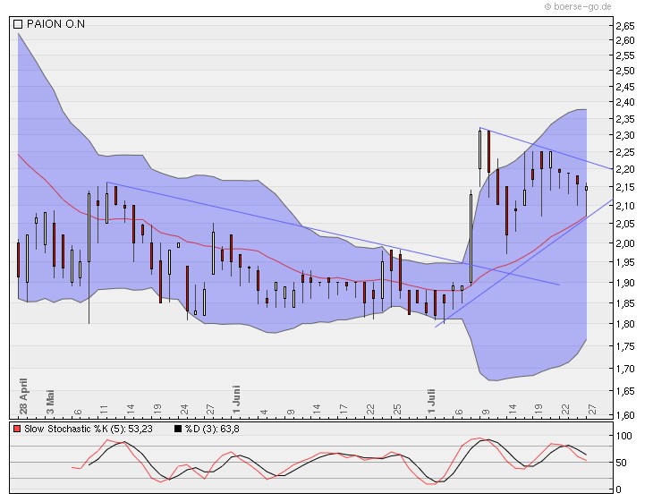Click the 2,00 price axis label
The height and width of the screenshot is (502, 653).
point(625,243)
